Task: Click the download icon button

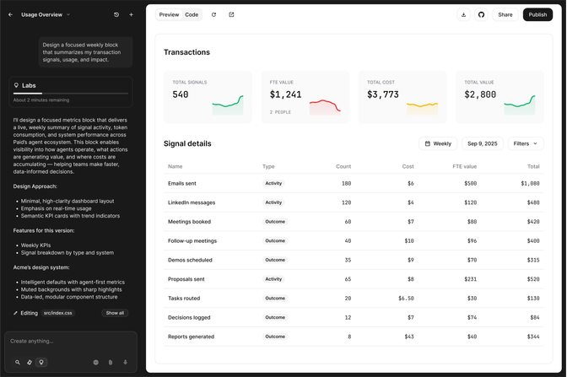Action: (x=463, y=15)
